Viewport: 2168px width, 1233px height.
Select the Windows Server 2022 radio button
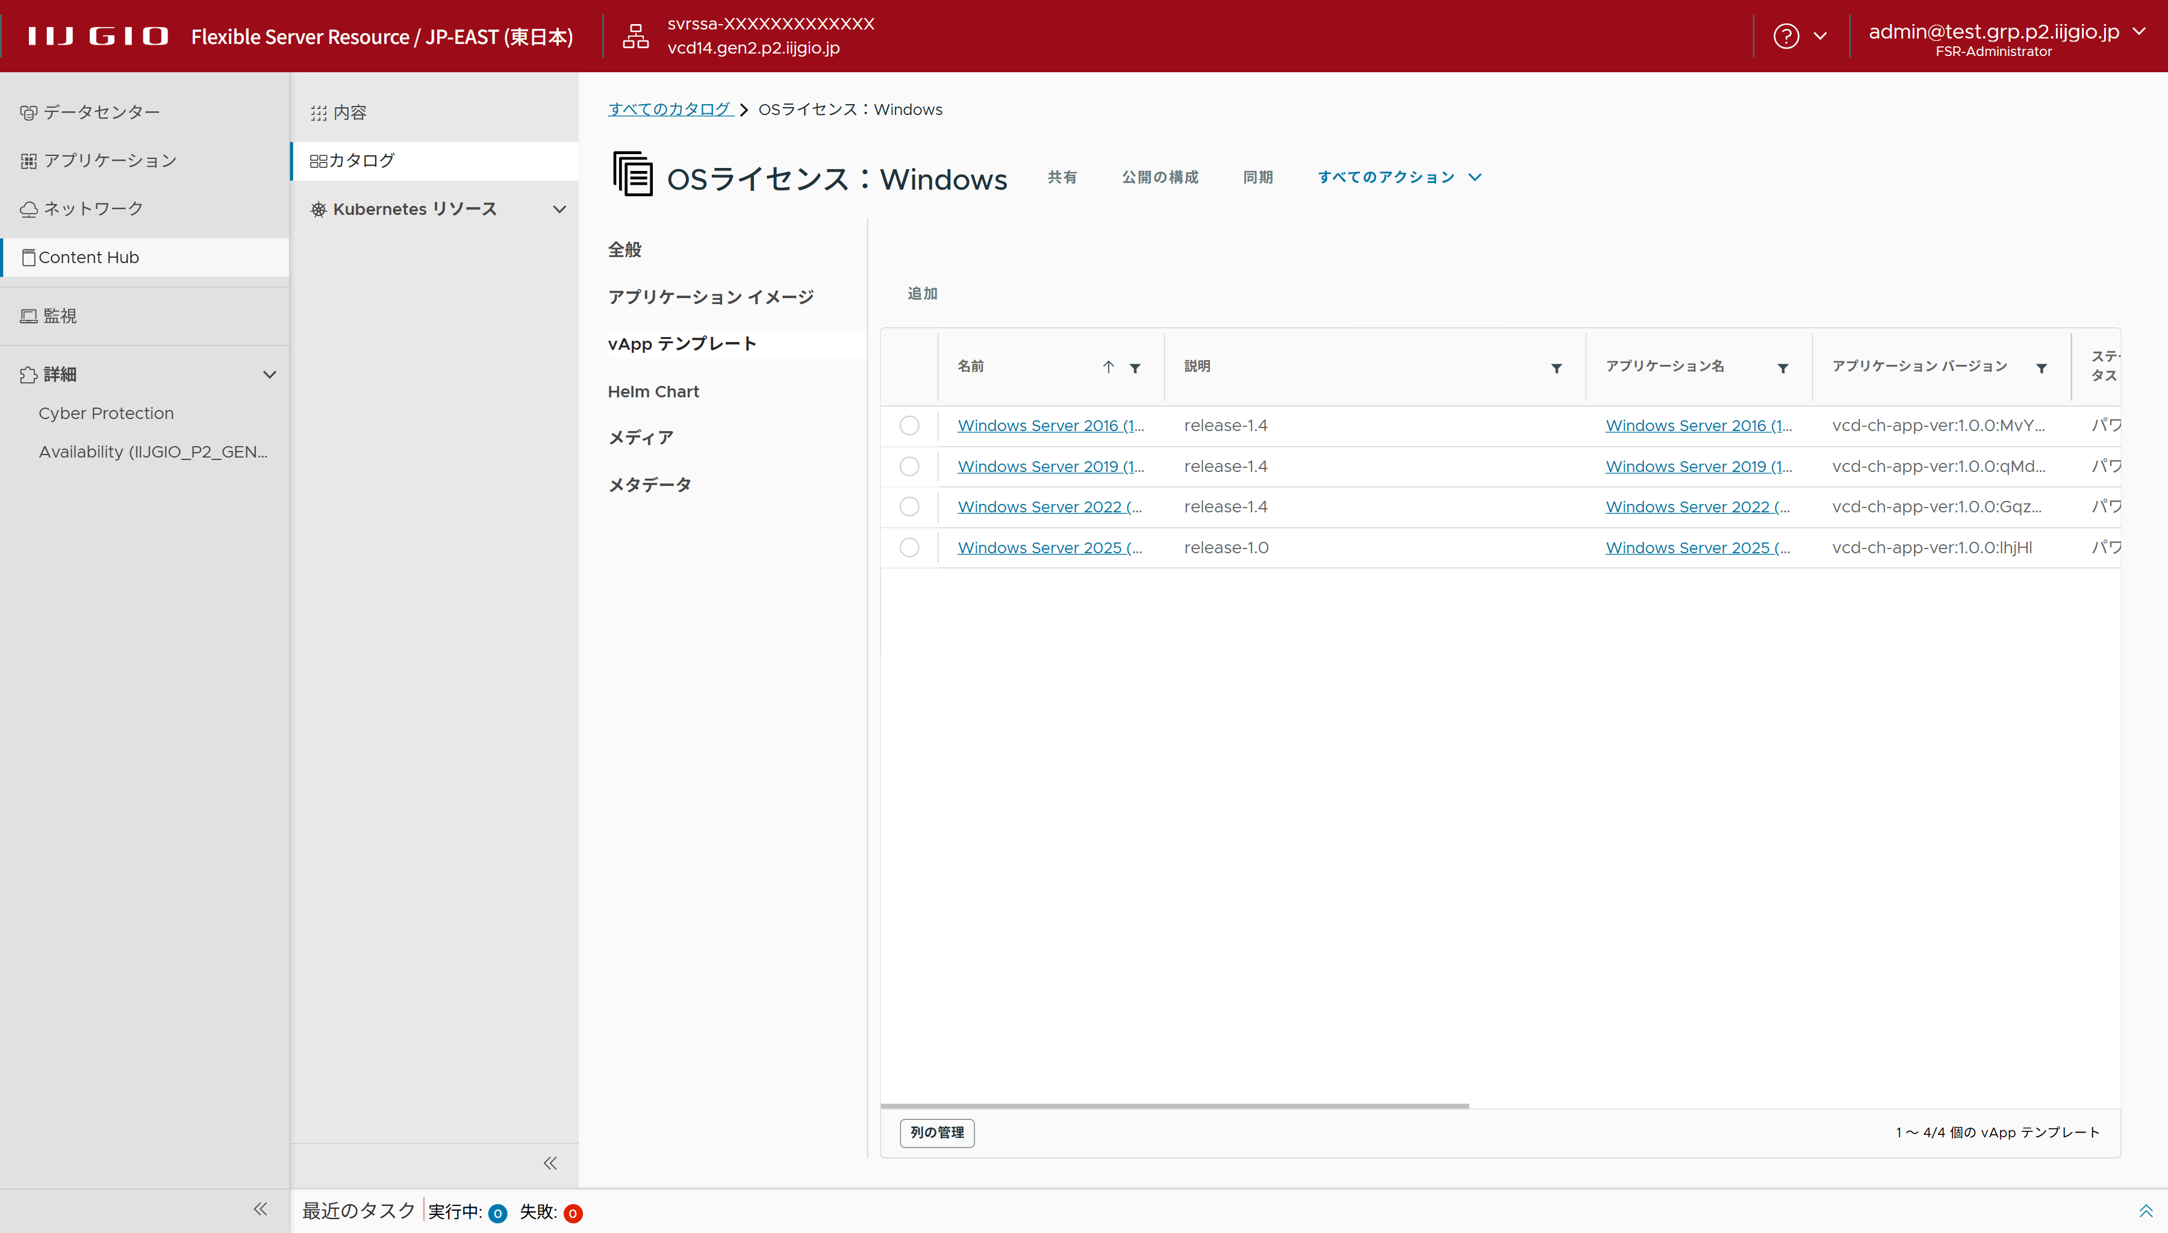[909, 506]
